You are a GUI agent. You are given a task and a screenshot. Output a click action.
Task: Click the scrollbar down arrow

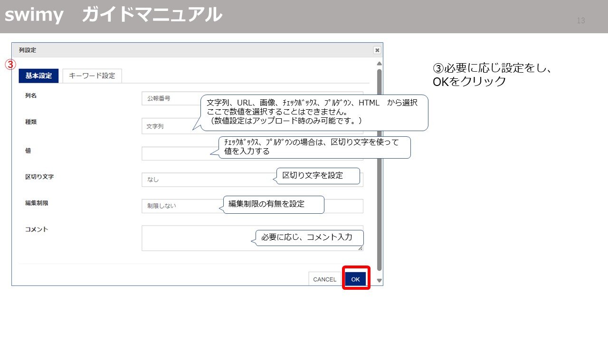pos(379,280)
